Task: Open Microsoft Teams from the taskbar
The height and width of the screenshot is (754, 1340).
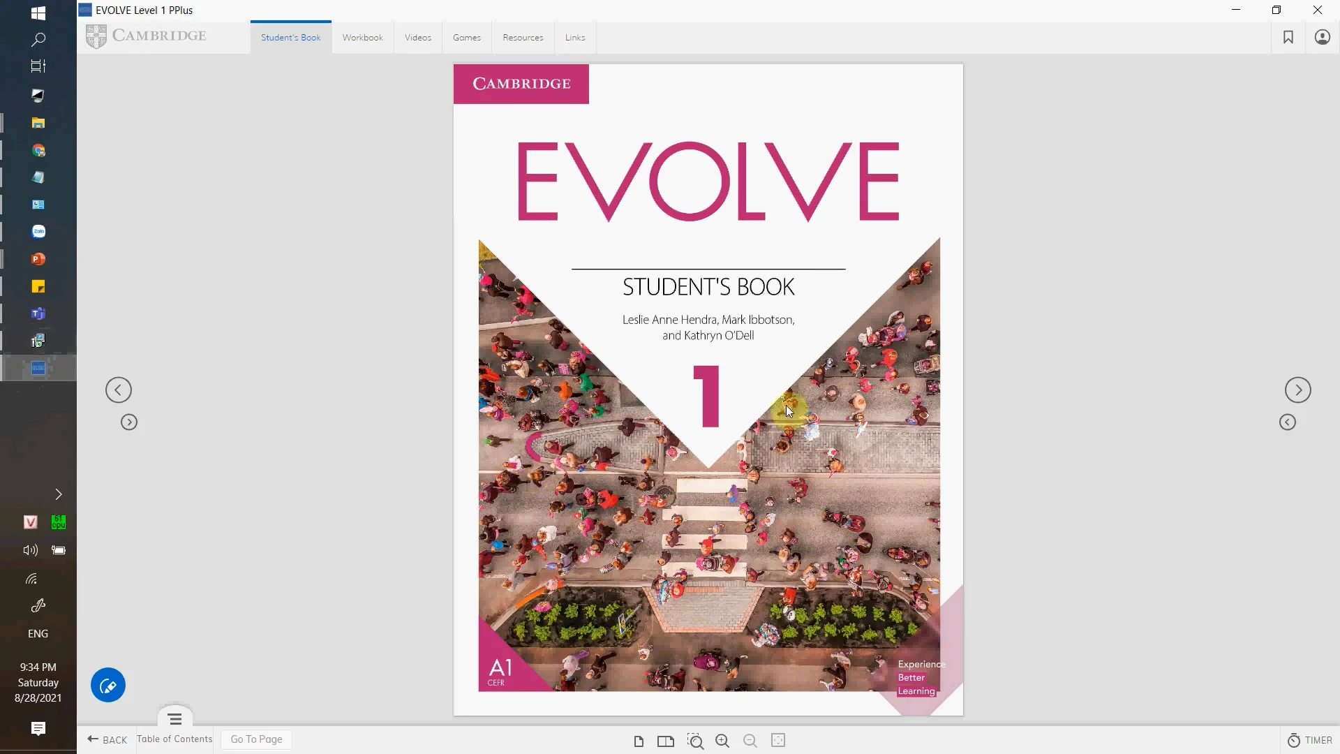Action: tap(38, 313)
